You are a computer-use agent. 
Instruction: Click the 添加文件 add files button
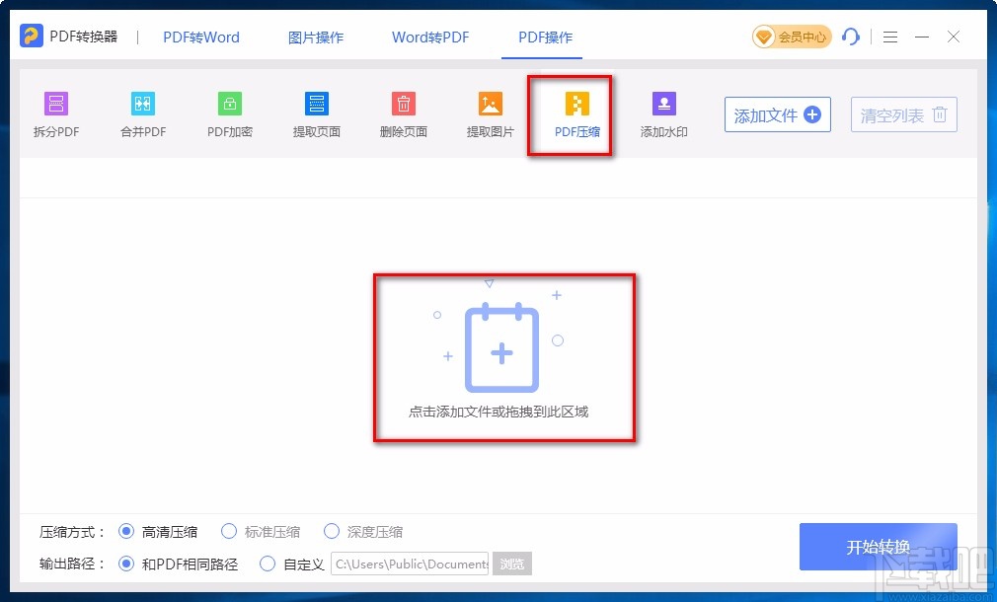(777, 114)
